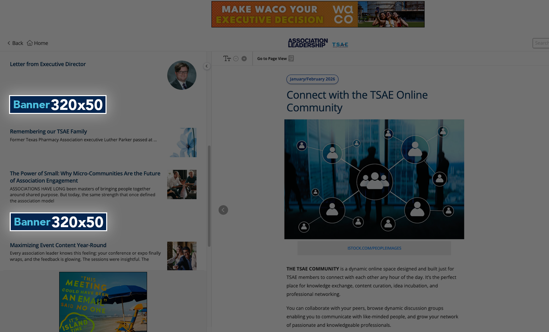Image resolution: width=549 pixels, height=332 pixels.
Task: Open the January/February 2026 issue tag
Action: click(x=312, y=79)
